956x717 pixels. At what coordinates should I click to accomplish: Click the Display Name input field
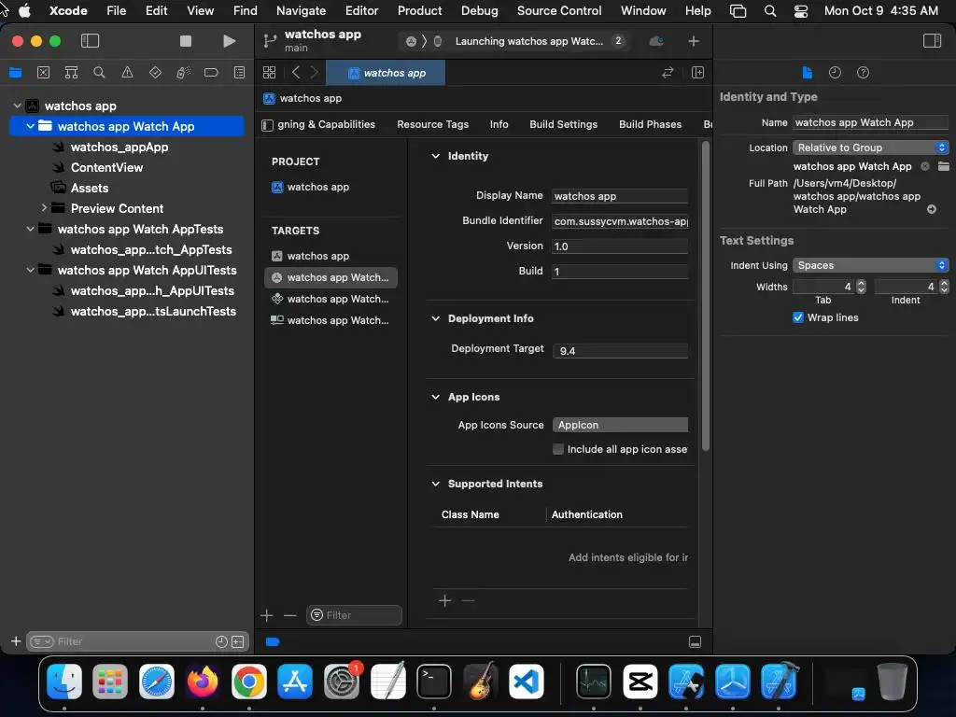pyautogui.click(x=620, y=196)
